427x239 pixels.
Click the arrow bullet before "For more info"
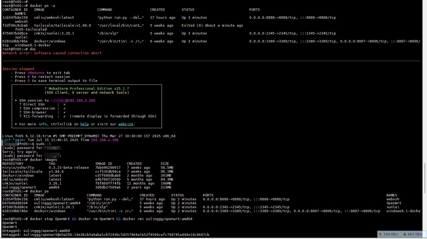point(16,124)
